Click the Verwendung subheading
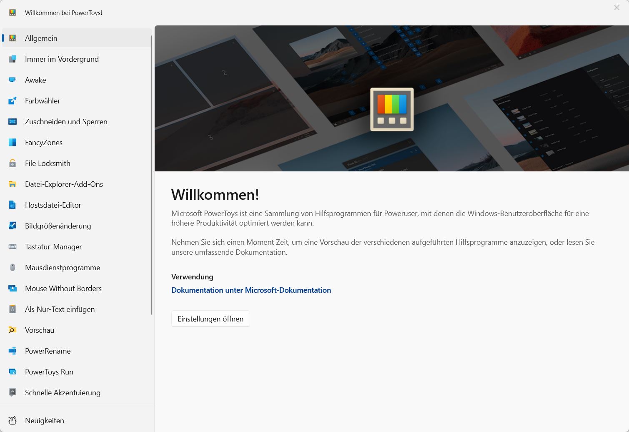 (192, 277)
